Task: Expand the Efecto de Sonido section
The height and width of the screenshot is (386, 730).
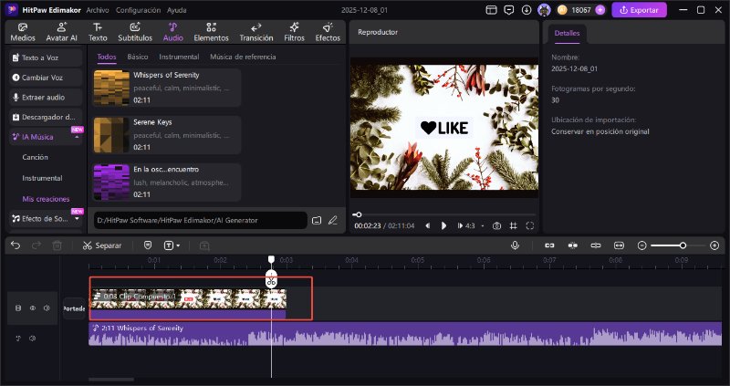Action: (78, 219)
